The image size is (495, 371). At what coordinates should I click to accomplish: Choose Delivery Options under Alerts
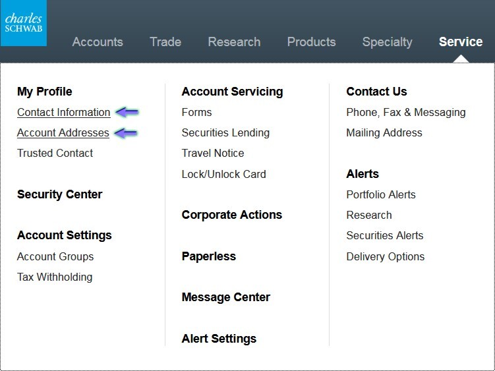pyautogui.click(x=385, y=256)
